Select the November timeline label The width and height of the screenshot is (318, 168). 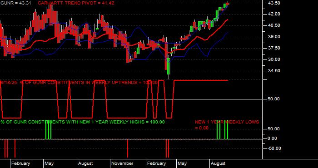[x=122, y=163]
